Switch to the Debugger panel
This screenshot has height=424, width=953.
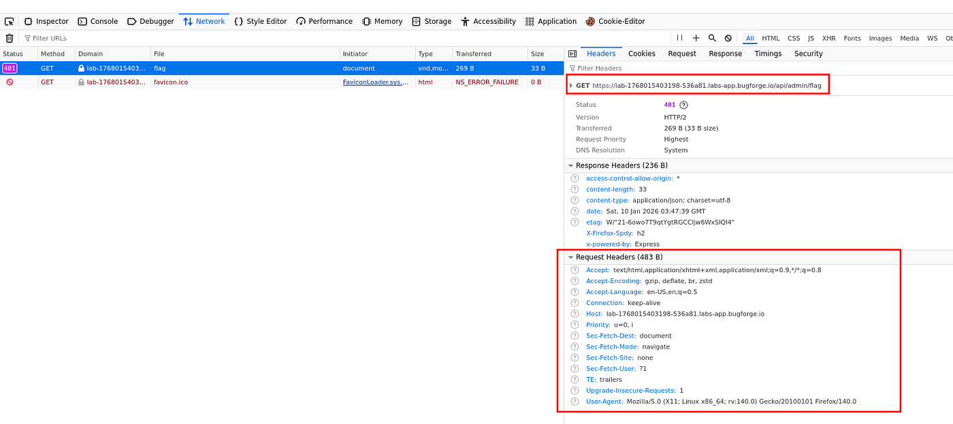[150, 21]
